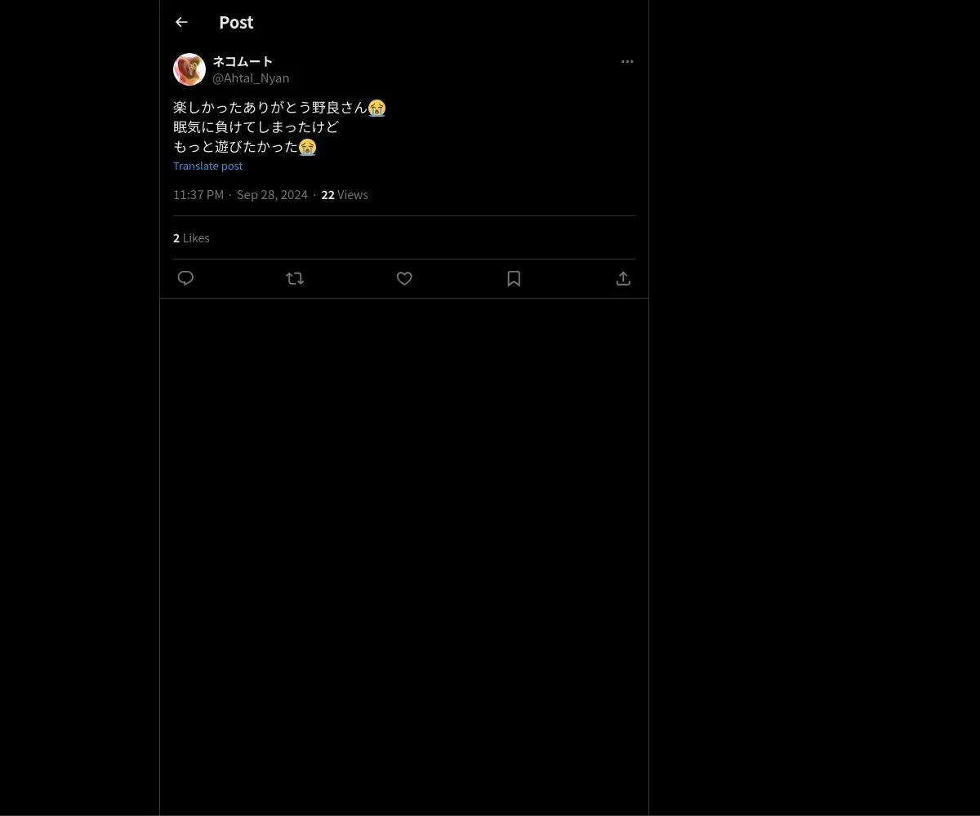
Task: Open the three-dot more options menu
Action: [x=627, y=61]
